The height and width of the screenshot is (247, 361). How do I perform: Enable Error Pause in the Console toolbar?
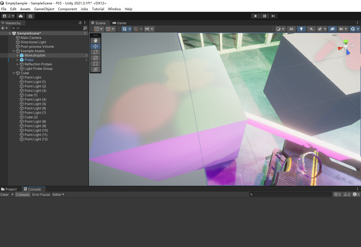click(41, 194)
